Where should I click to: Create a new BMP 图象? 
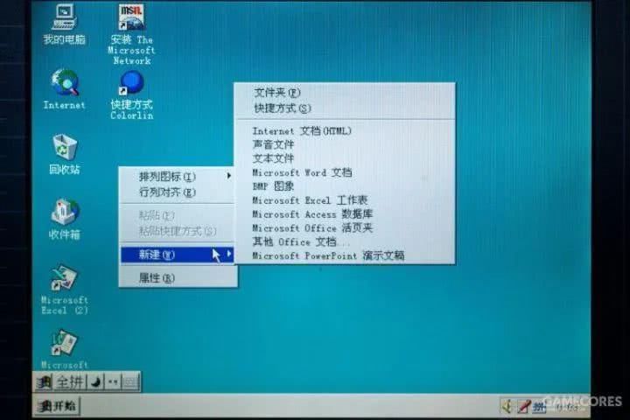click(345, 186)
